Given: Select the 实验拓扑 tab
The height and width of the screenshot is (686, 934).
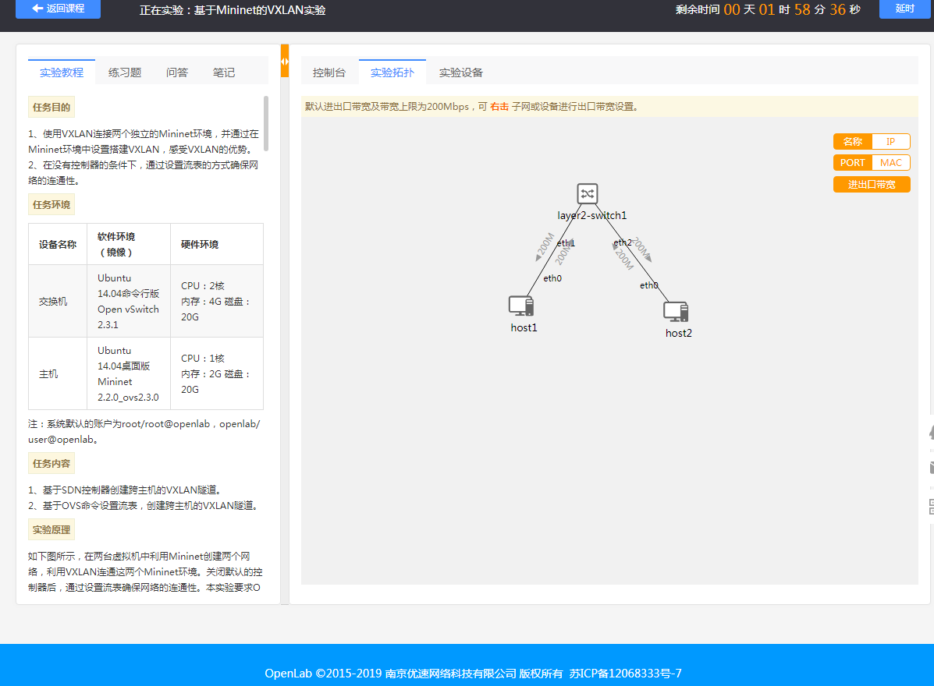Looking at the screenshot, I should point(392,72).
